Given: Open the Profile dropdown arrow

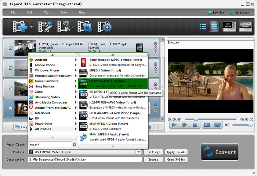Looking at the screenshot, I should tap(139, 152).
